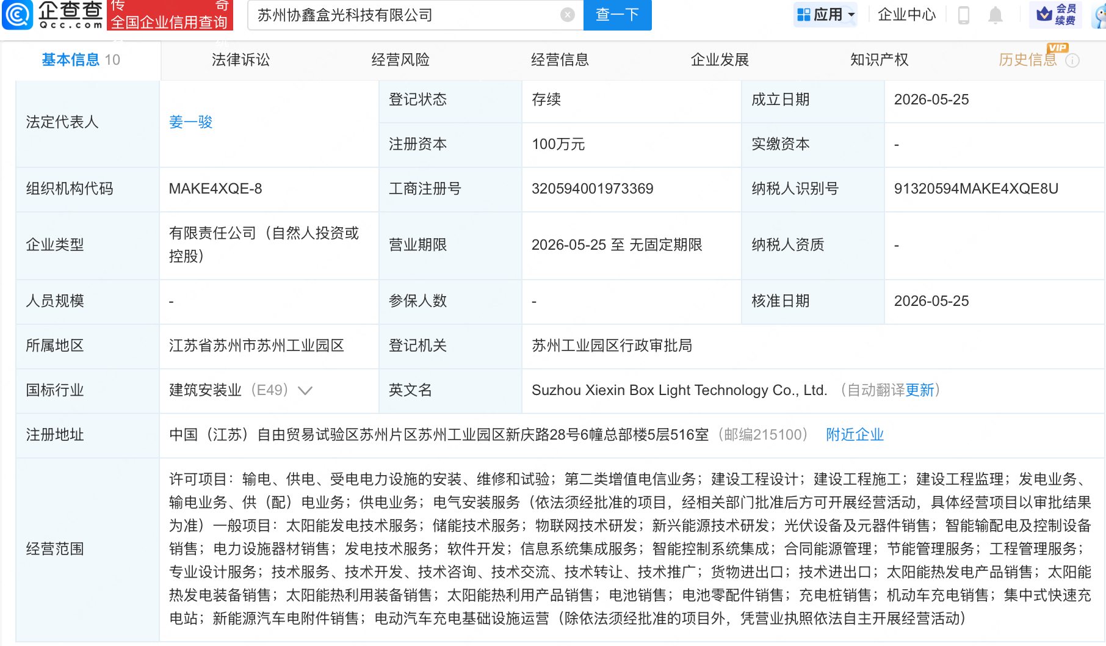Select registered capital 100万元
1106x646 pixels.
pyautogui.click(x=558, y=144)
